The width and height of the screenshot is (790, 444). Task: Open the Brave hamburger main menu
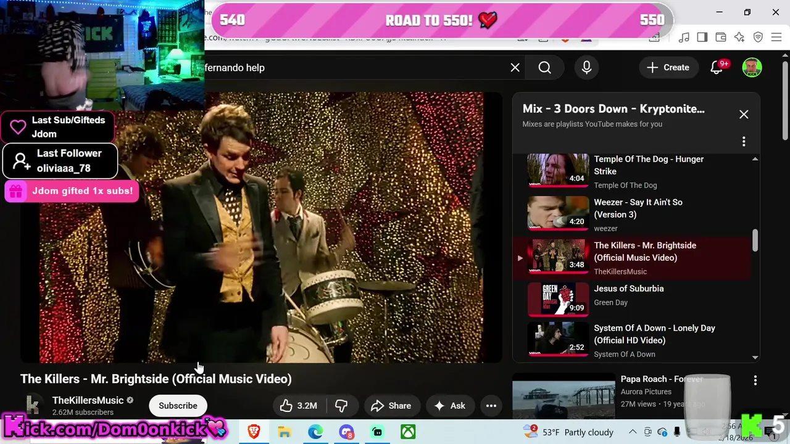[777, 38]
